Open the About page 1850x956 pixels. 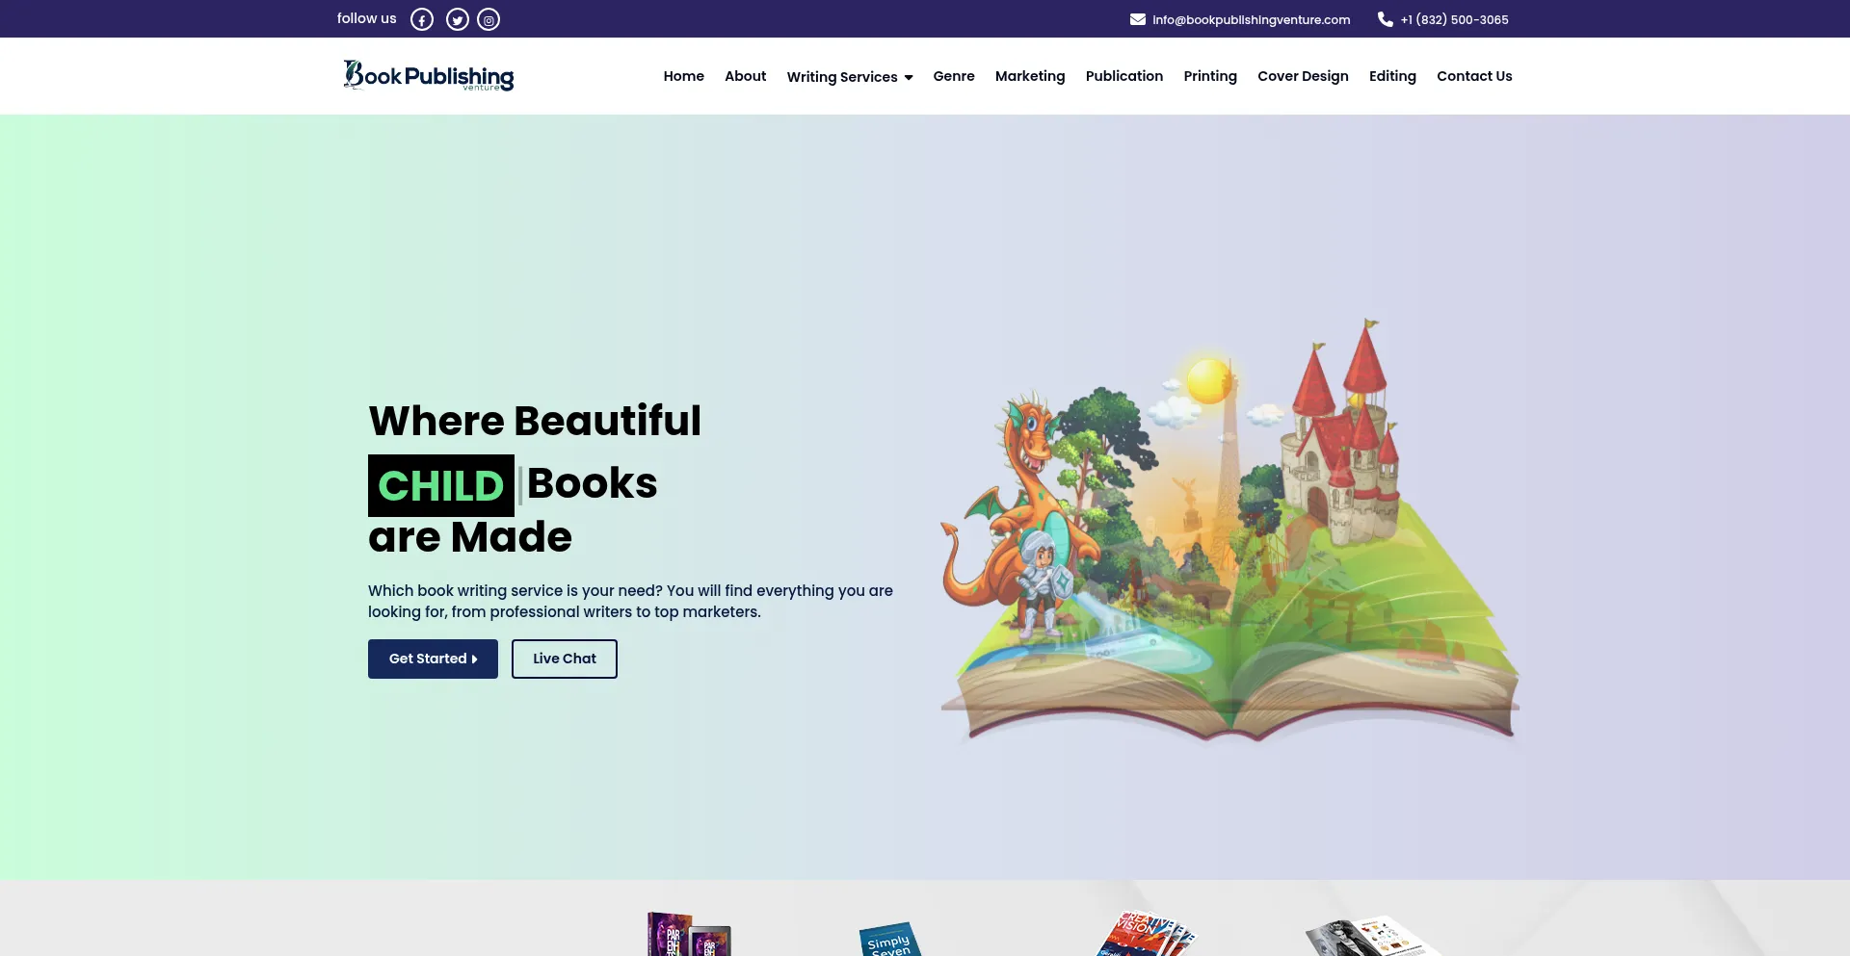coord(746,76)
